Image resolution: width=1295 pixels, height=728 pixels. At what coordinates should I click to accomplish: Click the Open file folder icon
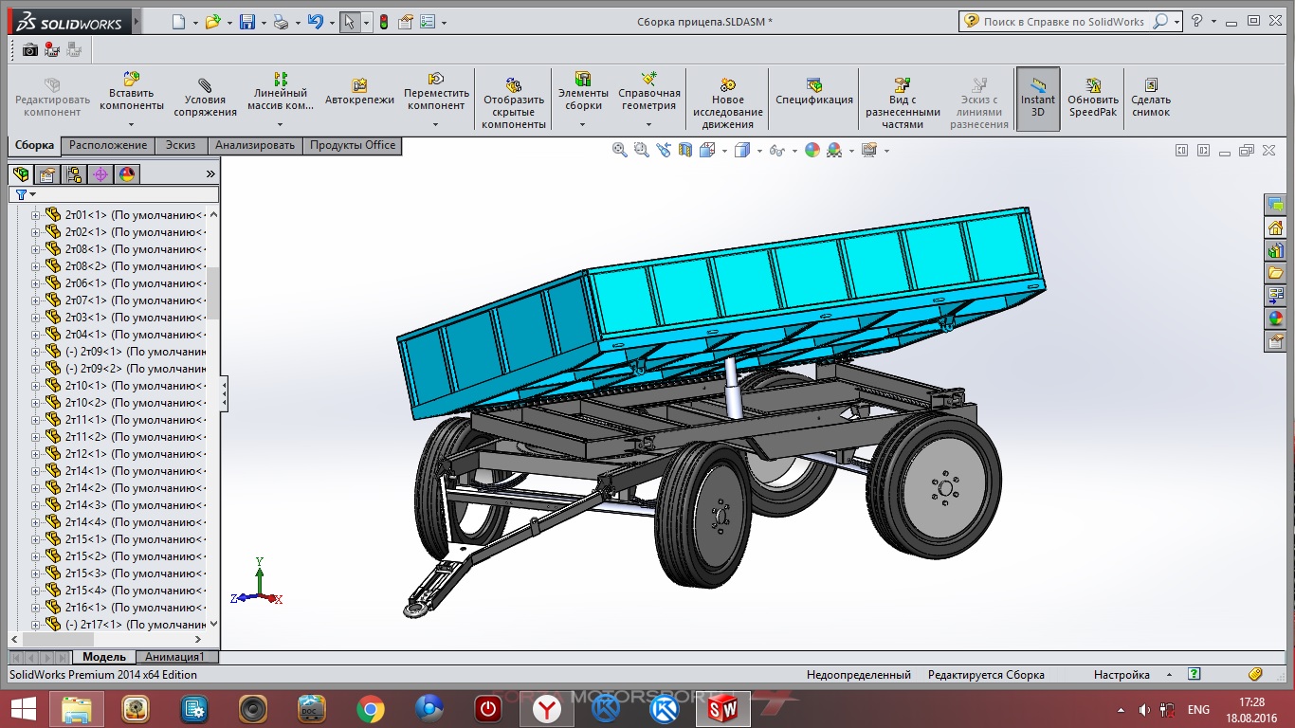(212, 21)
